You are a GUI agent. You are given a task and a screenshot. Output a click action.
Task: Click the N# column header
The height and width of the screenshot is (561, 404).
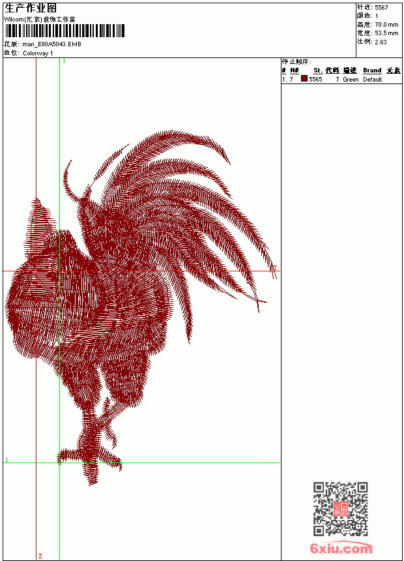tap(295, 70)
